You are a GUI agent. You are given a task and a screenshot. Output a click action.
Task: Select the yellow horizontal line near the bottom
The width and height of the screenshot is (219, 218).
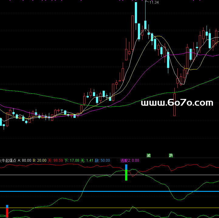point(61,208)
